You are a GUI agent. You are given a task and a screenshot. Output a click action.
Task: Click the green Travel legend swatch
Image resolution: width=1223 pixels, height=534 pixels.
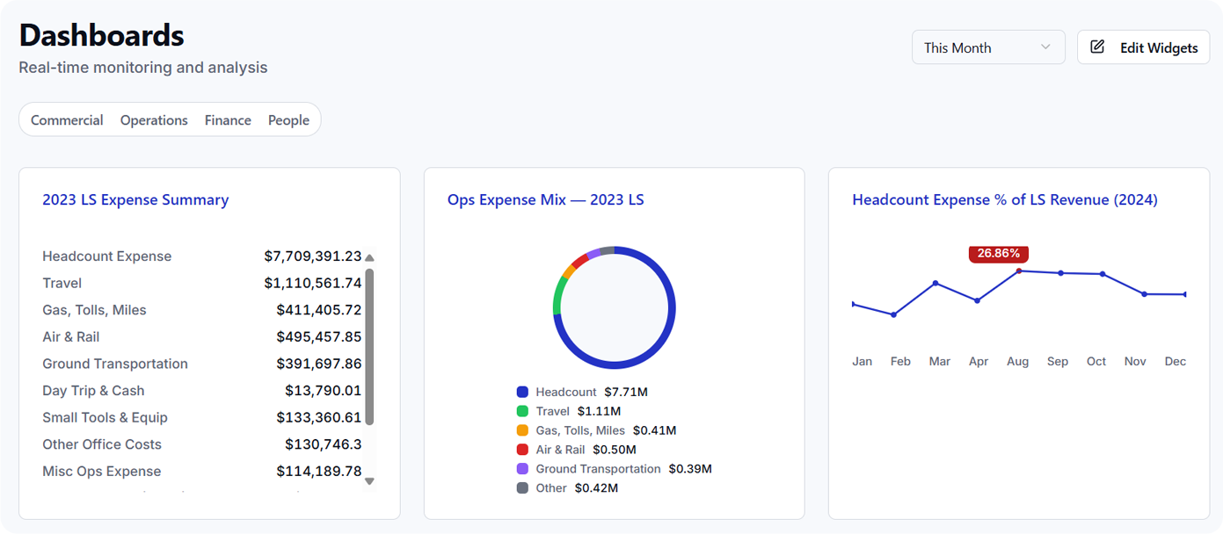(x=522, y=412)
